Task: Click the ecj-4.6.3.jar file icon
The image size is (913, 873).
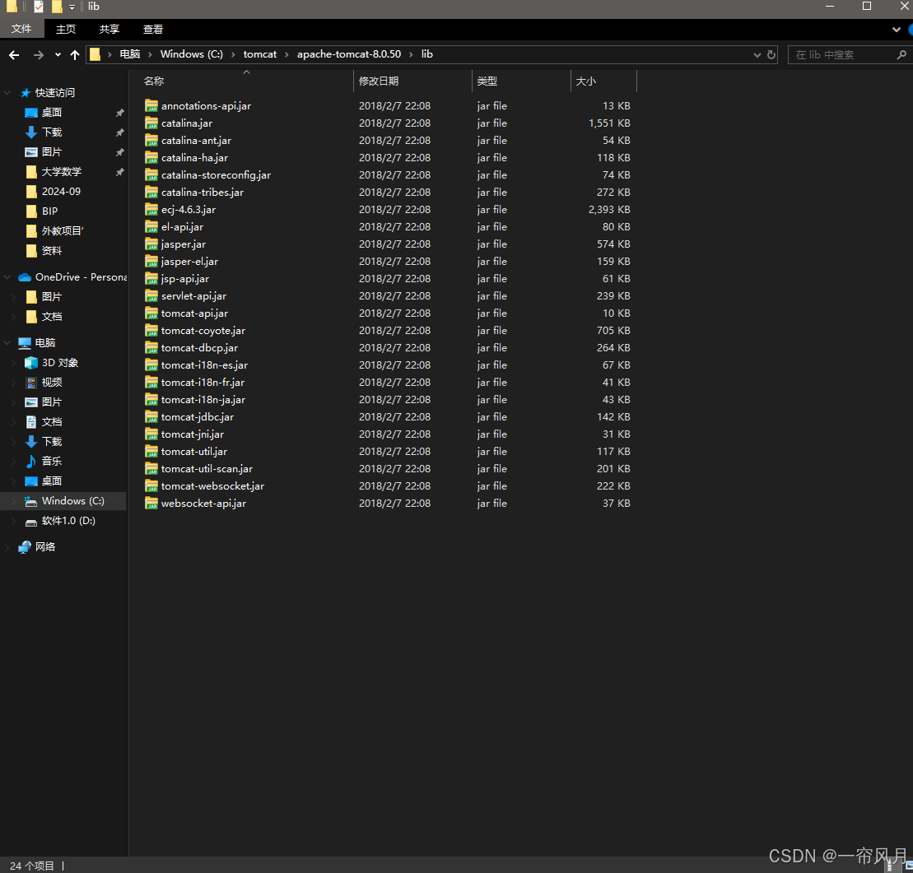Action: (151, 210)
